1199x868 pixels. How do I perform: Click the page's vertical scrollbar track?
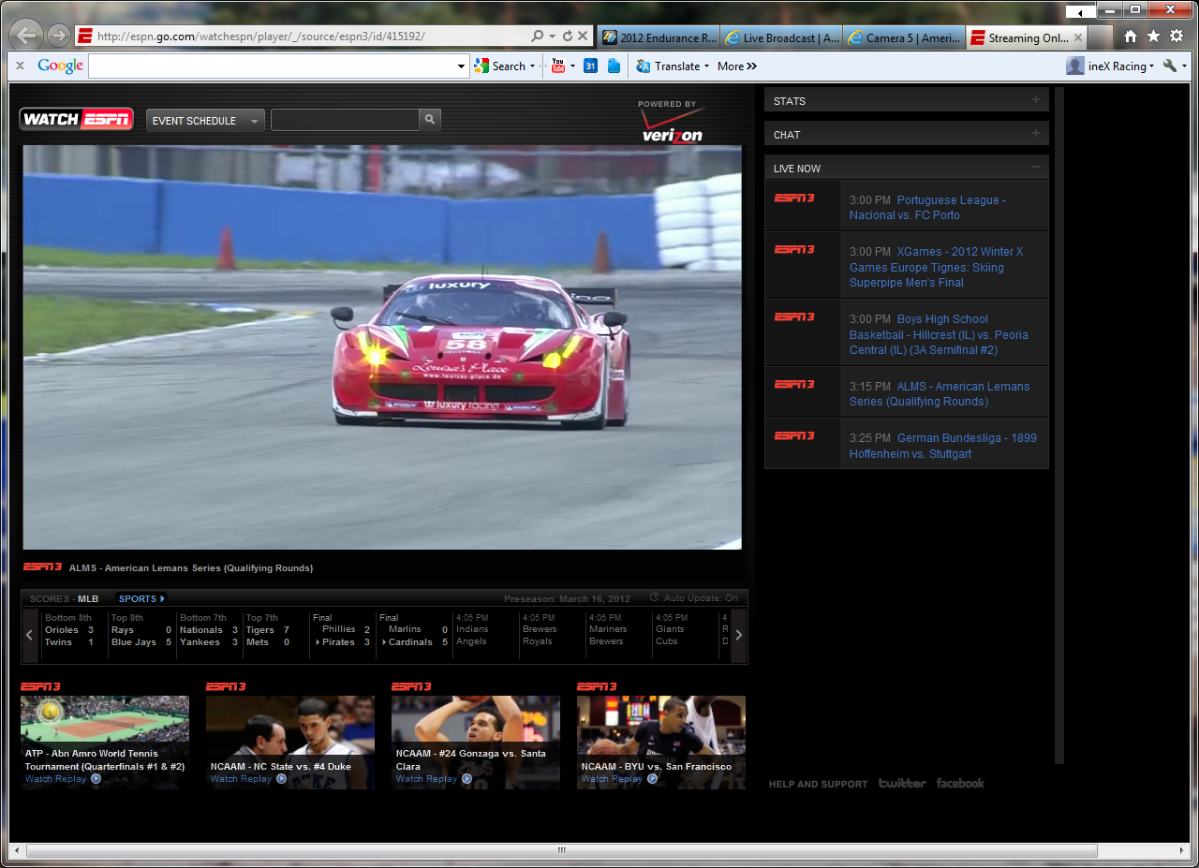coord(1059,426)
